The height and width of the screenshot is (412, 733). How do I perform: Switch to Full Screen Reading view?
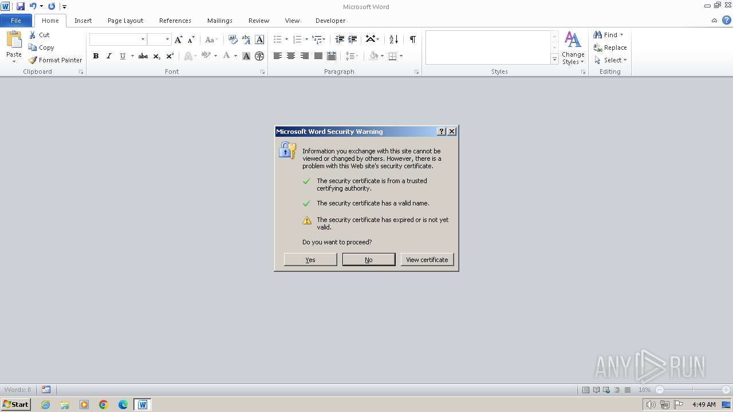coord(596,390)
